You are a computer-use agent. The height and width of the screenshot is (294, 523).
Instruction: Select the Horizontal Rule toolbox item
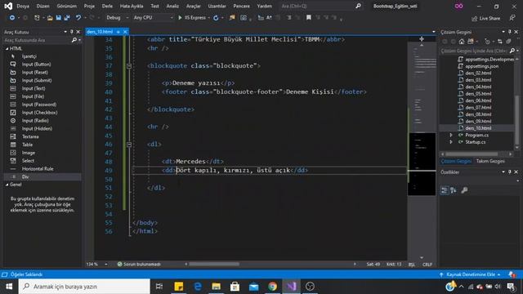coord(38,169)
